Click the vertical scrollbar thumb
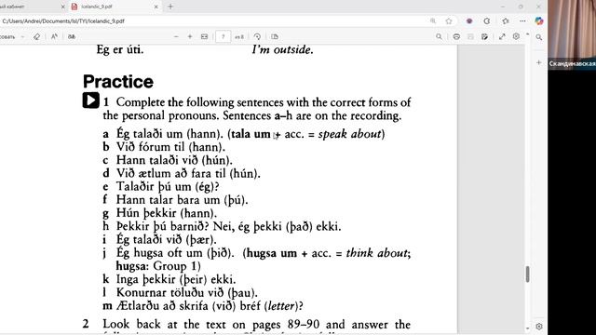 [528, 274]
